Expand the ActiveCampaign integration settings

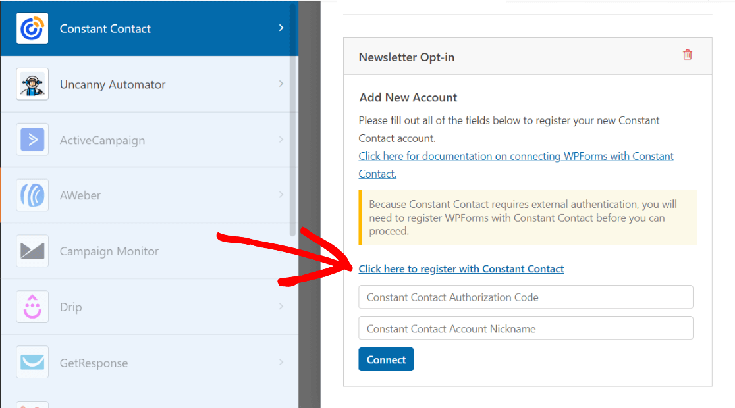click(281, 140)
